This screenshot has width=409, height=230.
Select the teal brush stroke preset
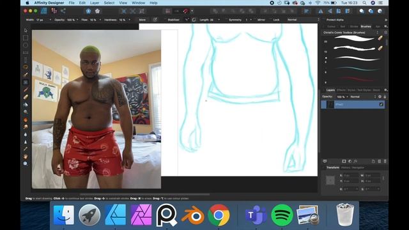point(357,69)
